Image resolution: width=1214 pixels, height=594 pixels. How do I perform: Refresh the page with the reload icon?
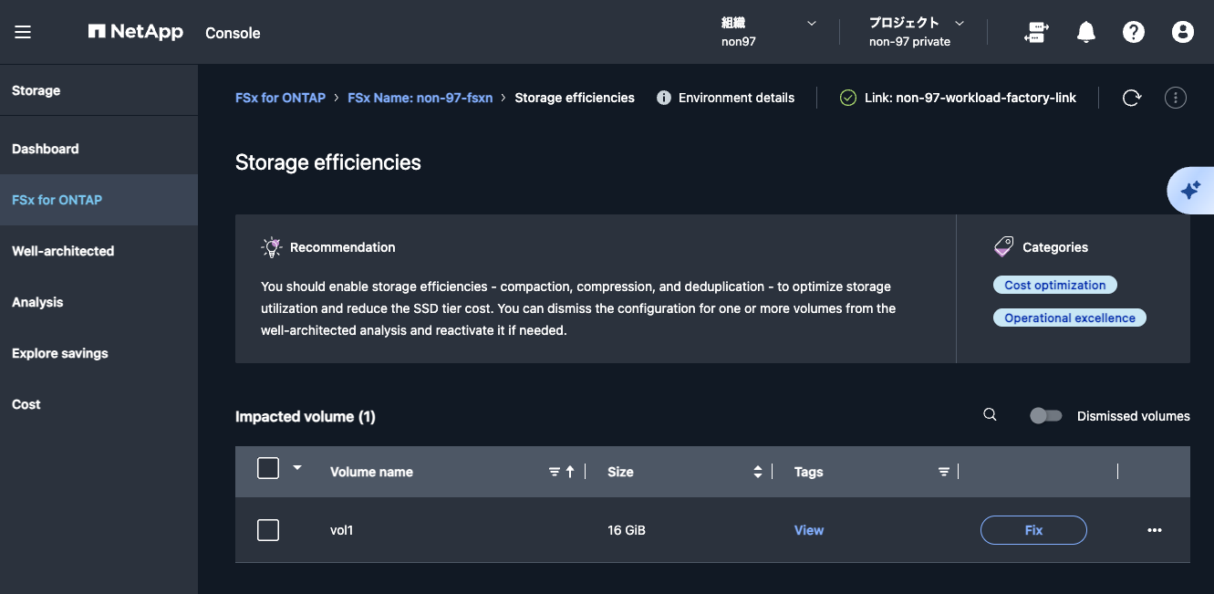[x=1132, y=98]
